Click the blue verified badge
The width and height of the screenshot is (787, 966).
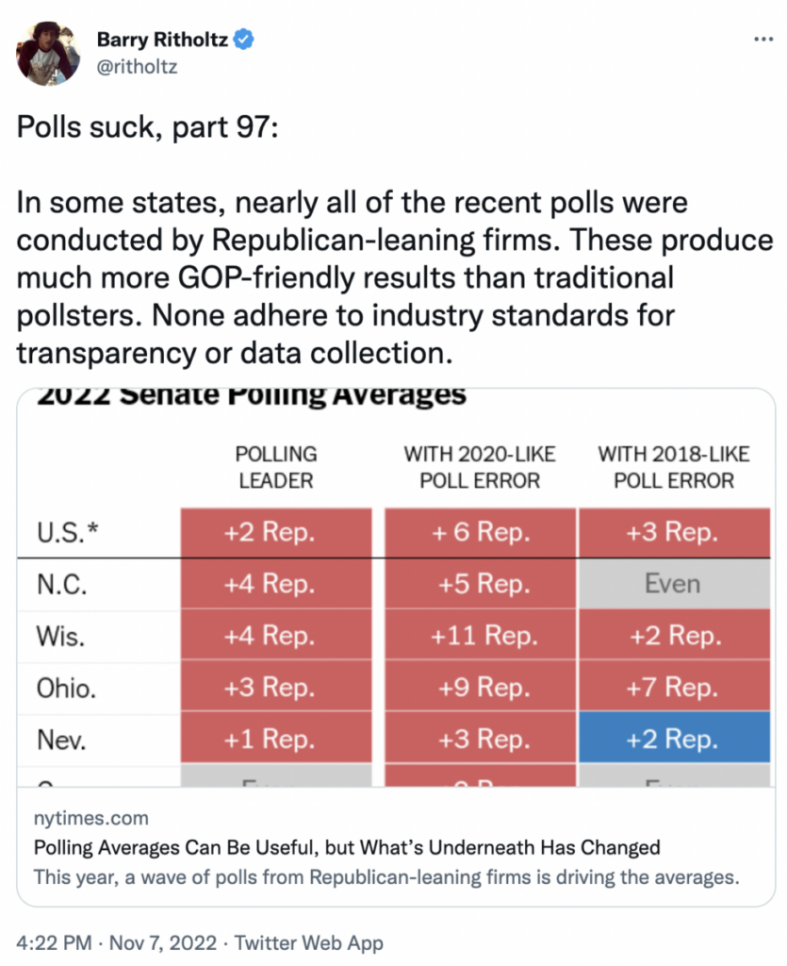pos(242,40)
